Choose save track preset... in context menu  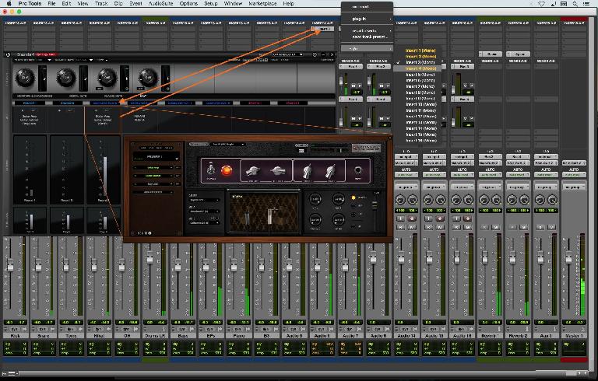point(367,37)
